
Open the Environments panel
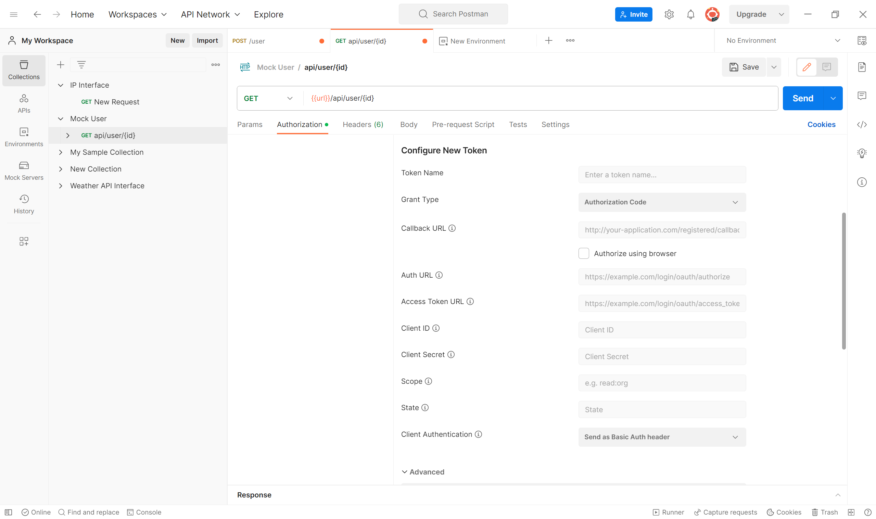click(x=23, y=137)
